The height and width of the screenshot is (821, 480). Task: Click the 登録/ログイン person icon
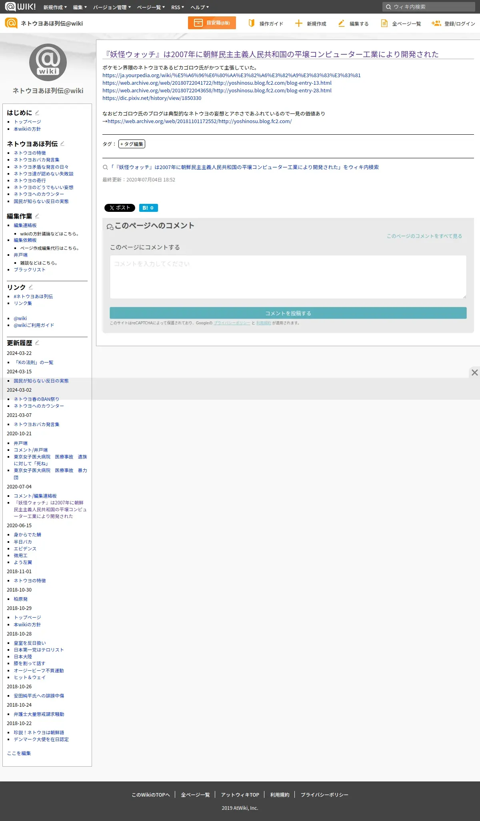[x=436, y=23]
